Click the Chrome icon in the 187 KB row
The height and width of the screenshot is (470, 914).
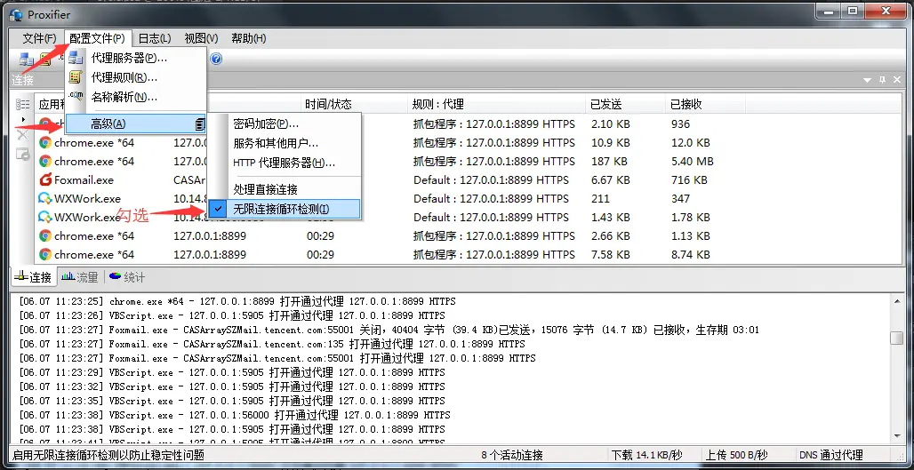tap(44, 162)
